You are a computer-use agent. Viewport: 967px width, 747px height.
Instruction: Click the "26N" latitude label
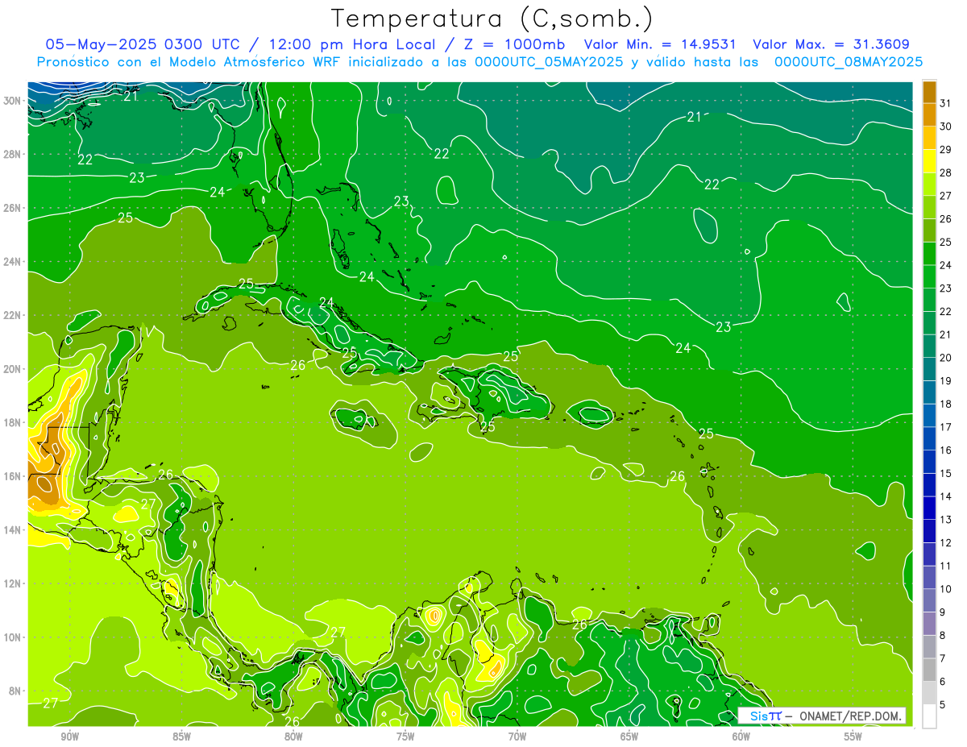point(12,208)
